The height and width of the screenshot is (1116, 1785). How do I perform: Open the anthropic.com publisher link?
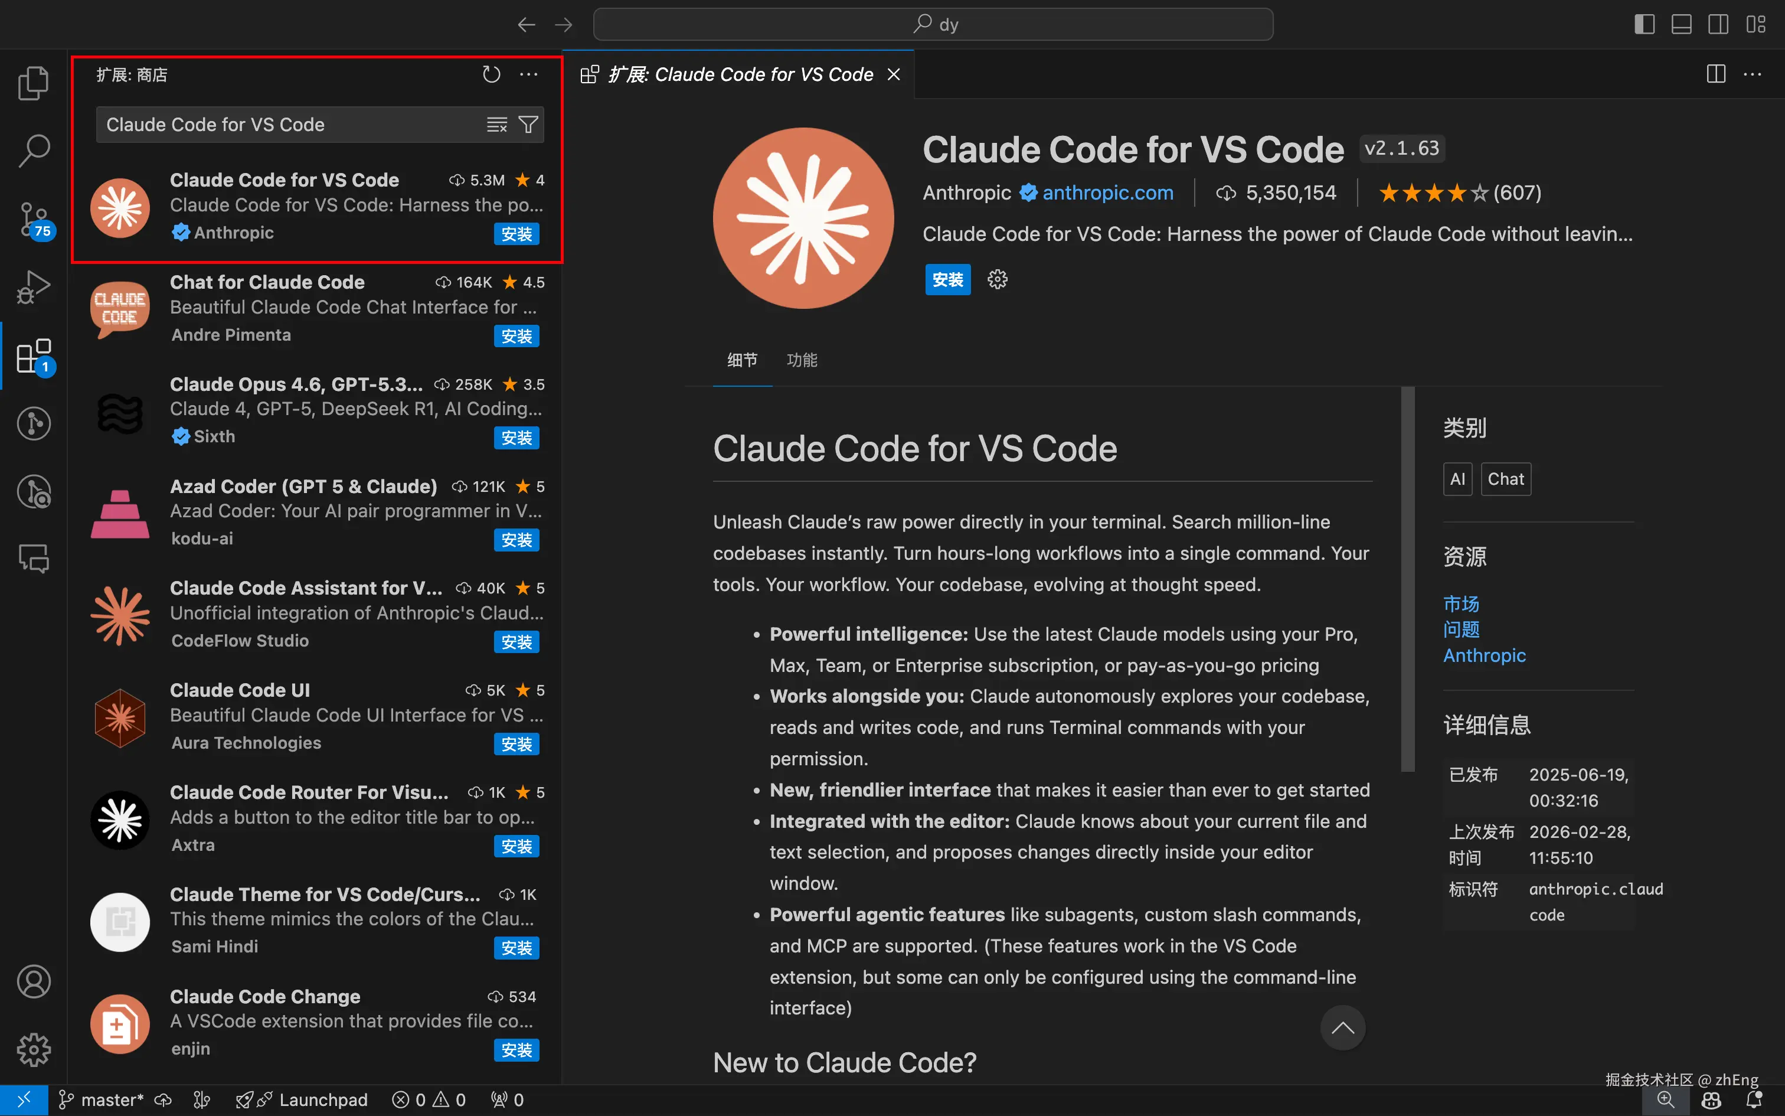pos(1107,192)
